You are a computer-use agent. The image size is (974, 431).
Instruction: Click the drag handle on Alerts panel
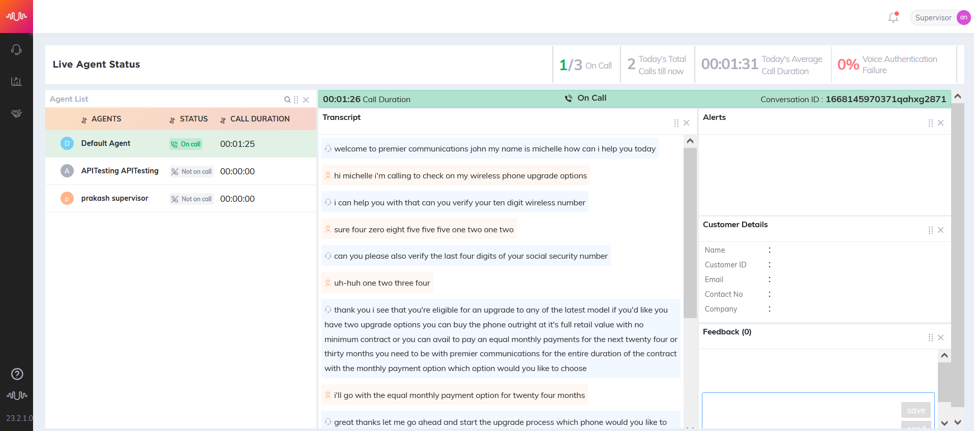coord(930,123)
